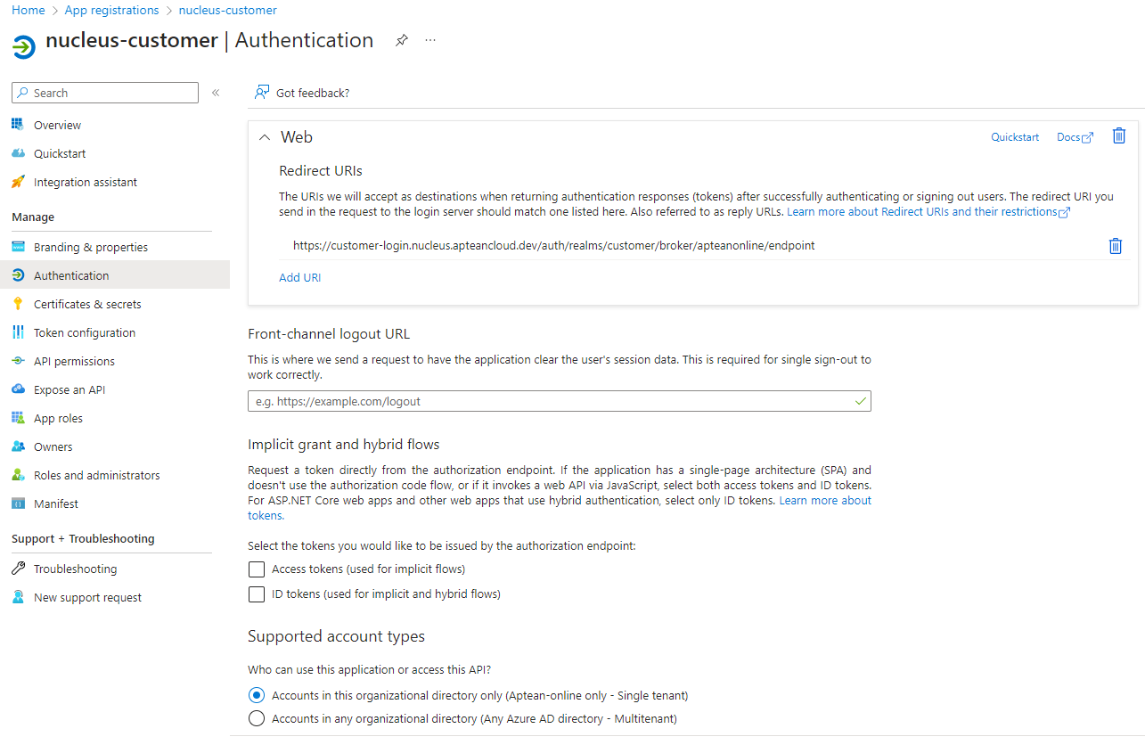Screen dimensions: 1145x745
Task: Focus the sidebar Search box
Action: pyautogui.click(x=105, y=93)
